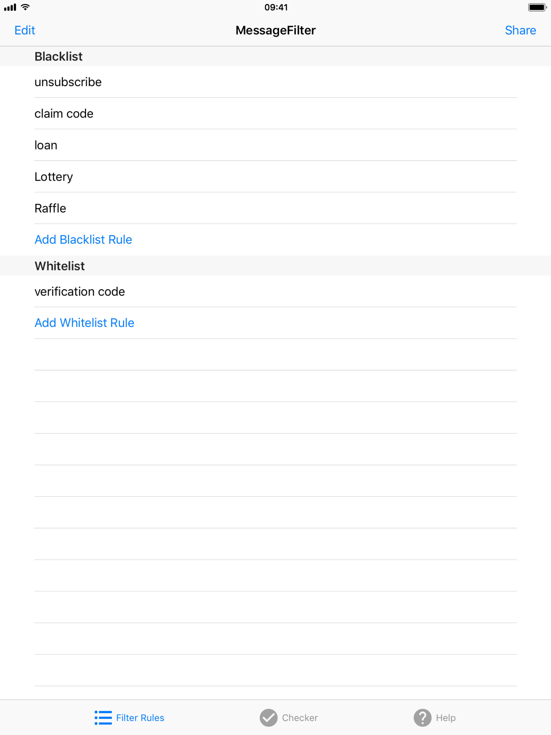Tap the Filter Rules list icon
Image resolution: width=551 pixels, height=735 pixels.
coord(103,718)
